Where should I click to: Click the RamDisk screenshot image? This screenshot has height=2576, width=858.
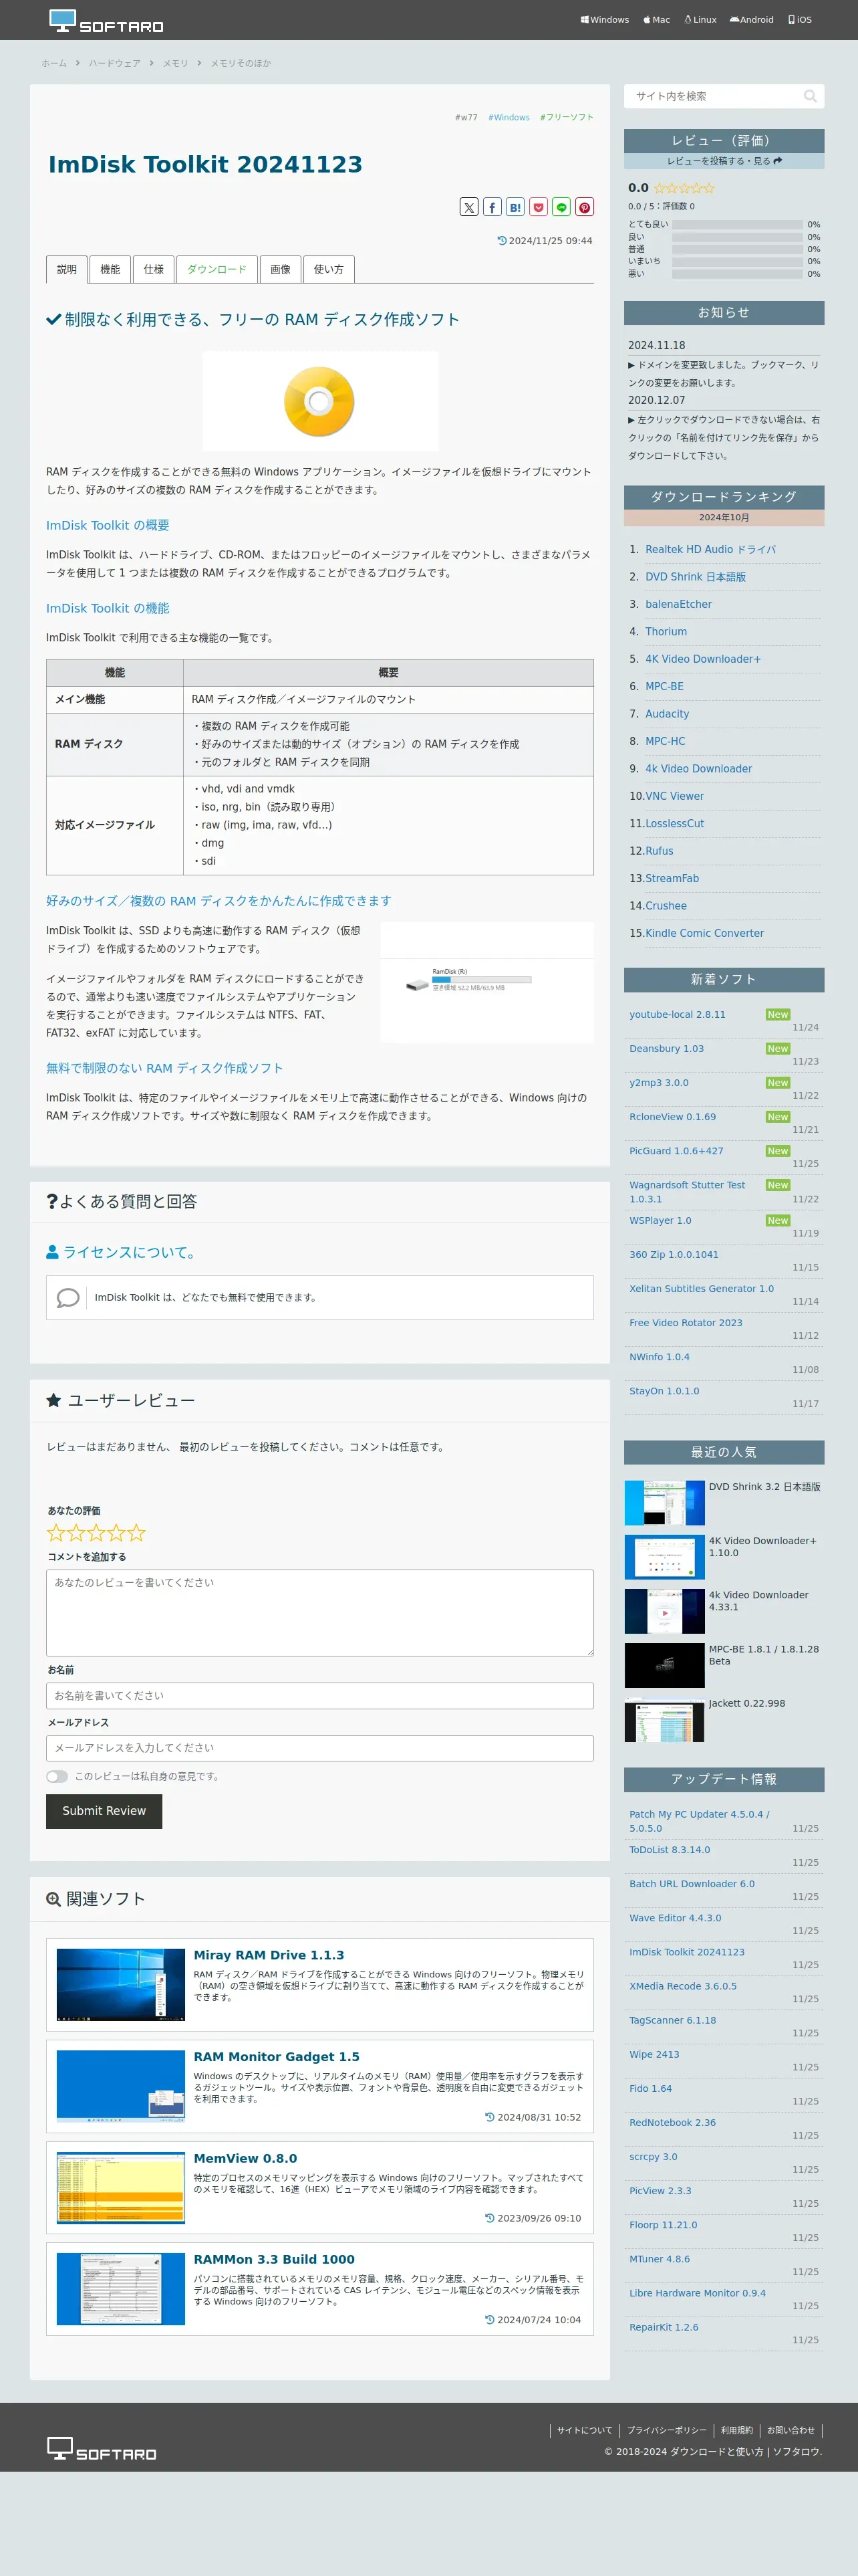(x=486, y=982)
